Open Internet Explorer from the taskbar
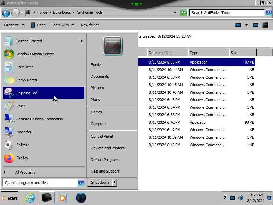This screenshot has height=205, width=273. tap(30, 198)
